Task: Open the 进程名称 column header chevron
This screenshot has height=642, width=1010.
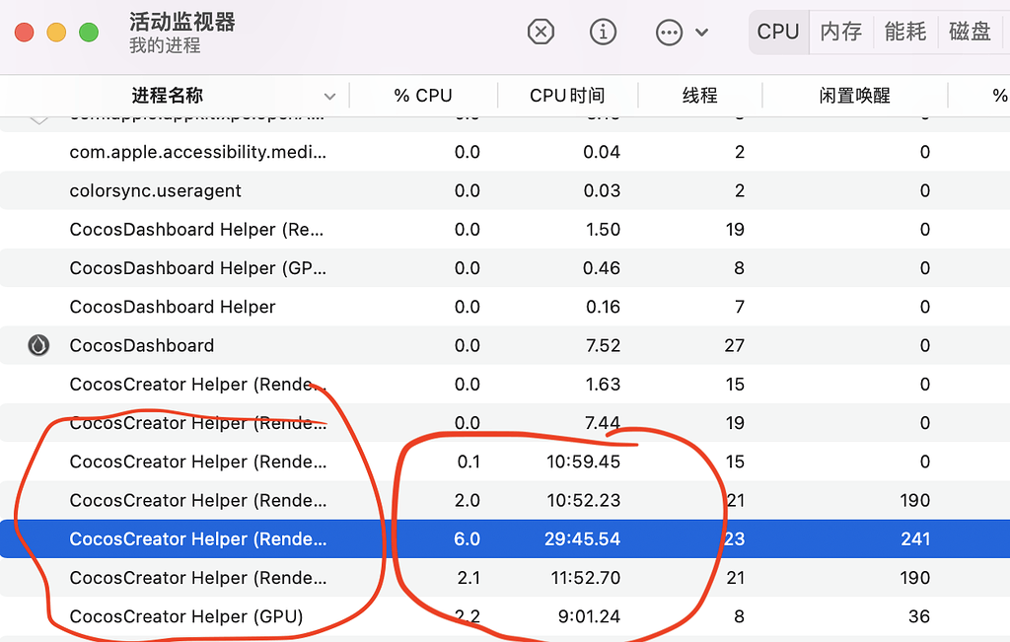Action: pos(329,95)
